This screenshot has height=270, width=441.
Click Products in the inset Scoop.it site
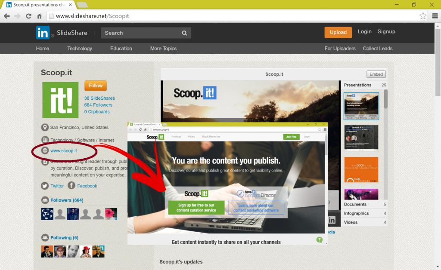[176, 137]
